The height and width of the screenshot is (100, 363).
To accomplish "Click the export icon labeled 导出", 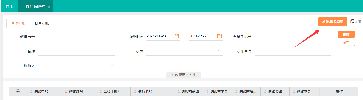I will pos(356,21).
